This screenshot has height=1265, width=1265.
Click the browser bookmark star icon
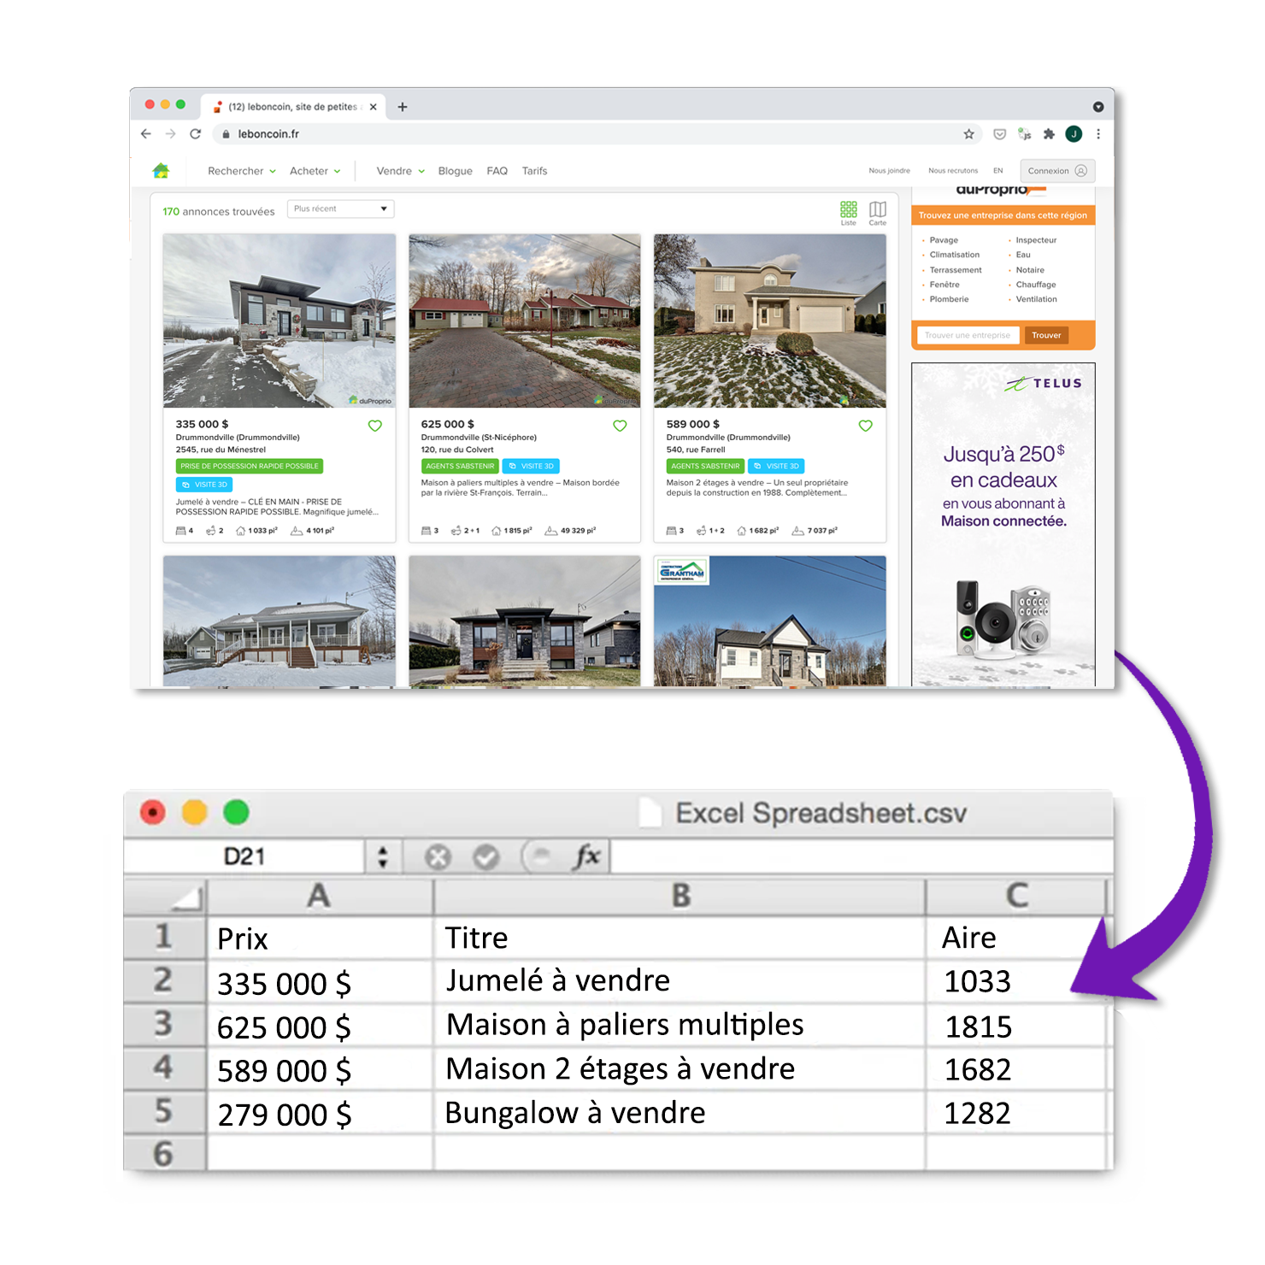click(968, 134)
